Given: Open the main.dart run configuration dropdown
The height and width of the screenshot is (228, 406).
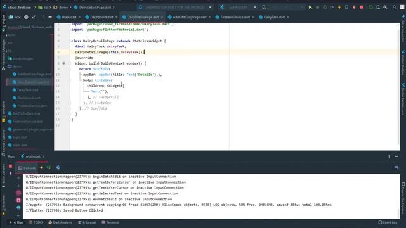Looking at the screenshot, I should tap(238, 7).
